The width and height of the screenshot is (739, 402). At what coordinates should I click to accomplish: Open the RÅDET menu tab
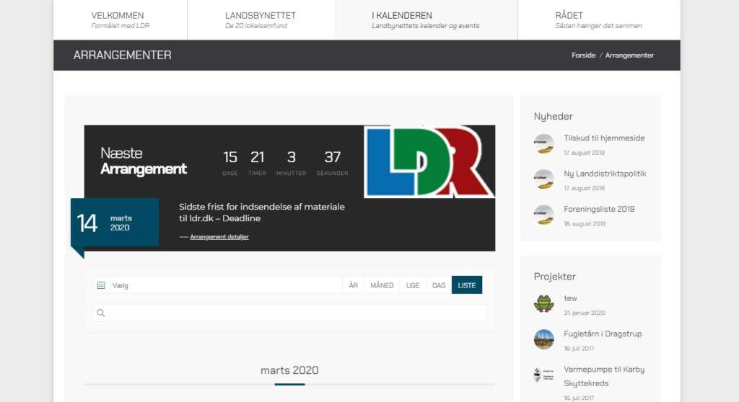[598, 19]
